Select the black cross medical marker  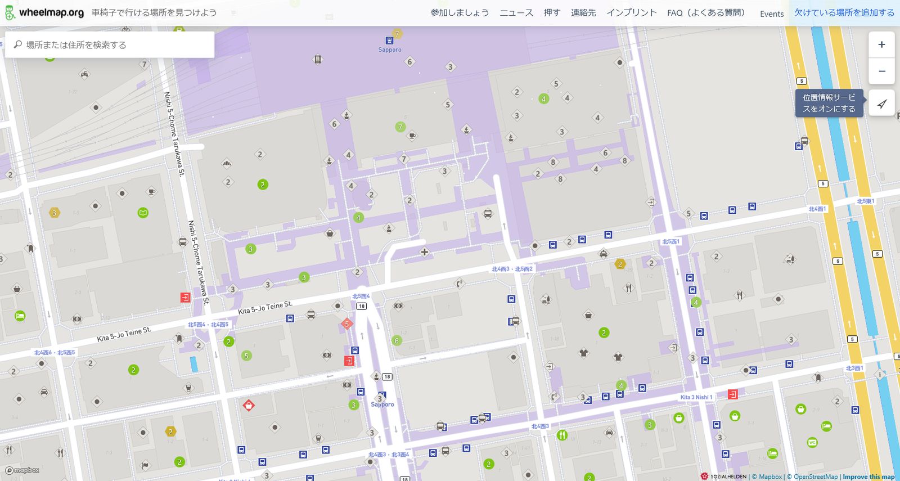click(424, 251)
